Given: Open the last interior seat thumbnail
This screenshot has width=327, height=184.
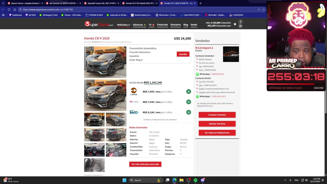Looking at the screenshot, I should tap(94, 165).
